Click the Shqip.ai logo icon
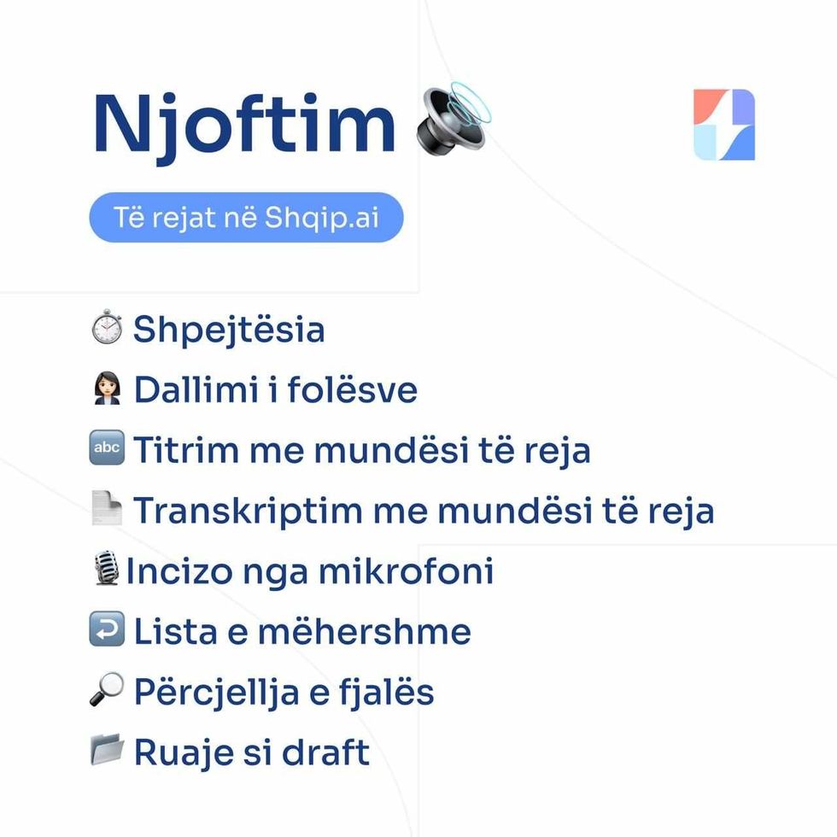 [x=723, y=125]
